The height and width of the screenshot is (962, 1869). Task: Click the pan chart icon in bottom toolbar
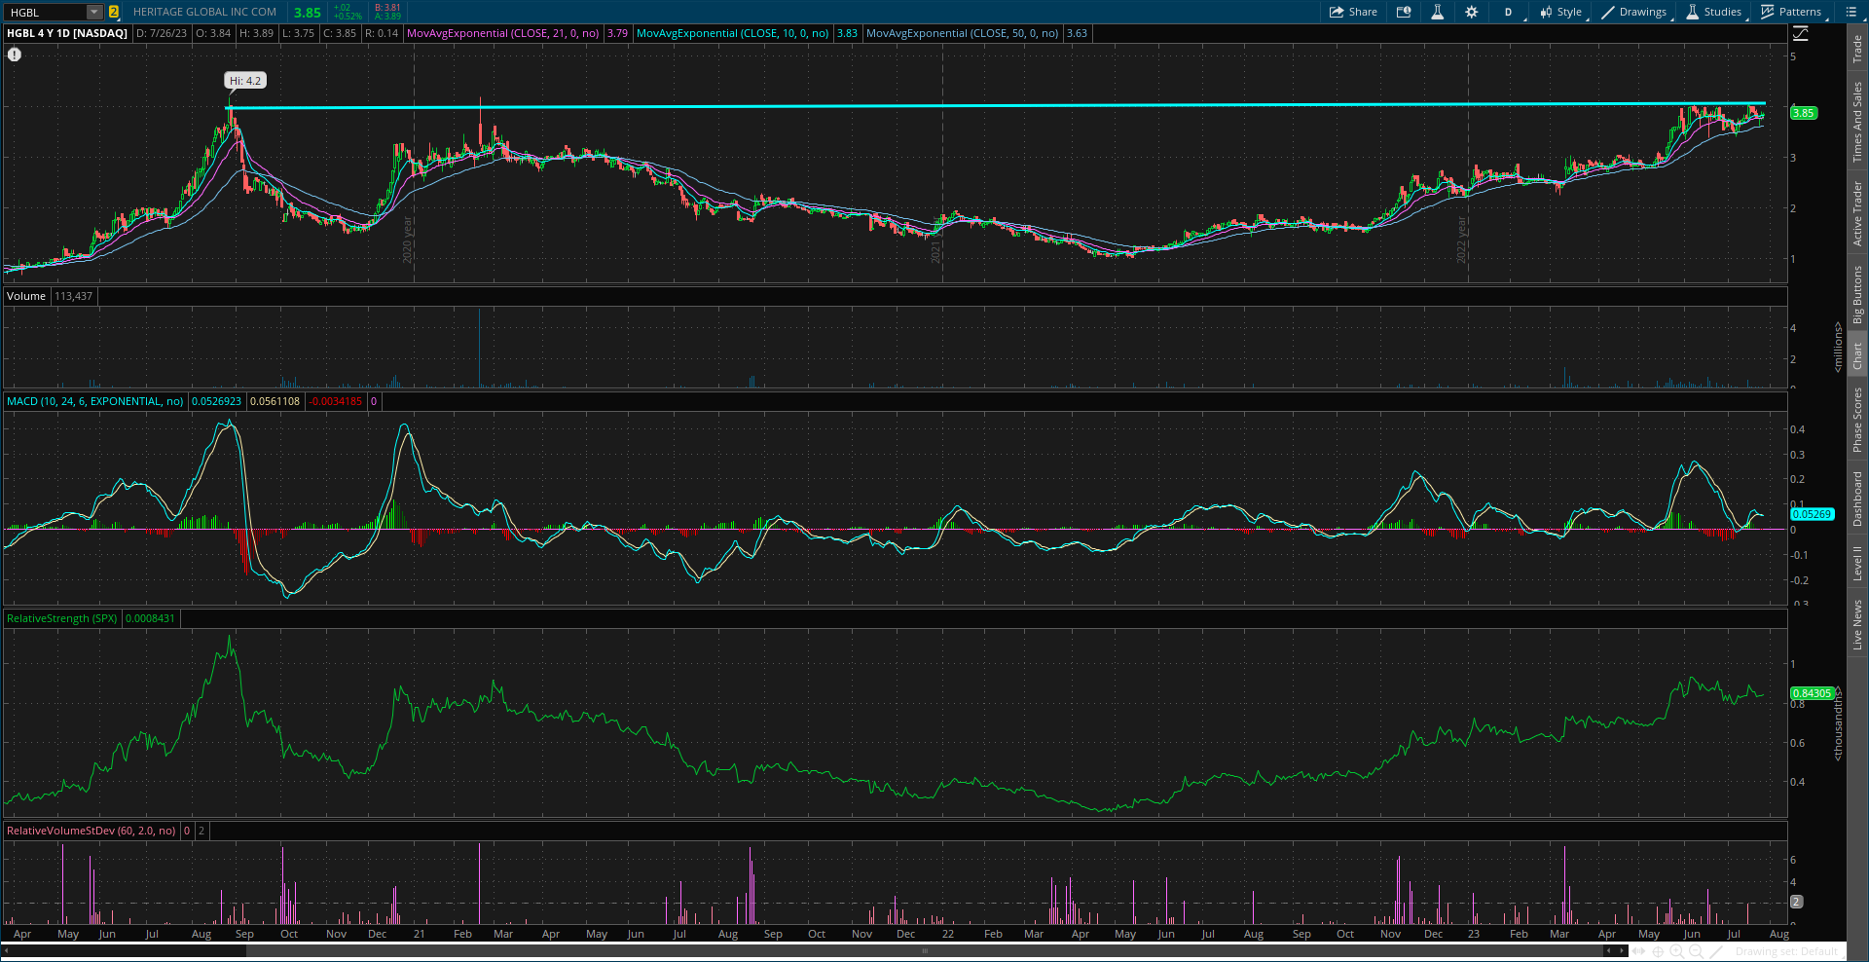coord(1639,951)
